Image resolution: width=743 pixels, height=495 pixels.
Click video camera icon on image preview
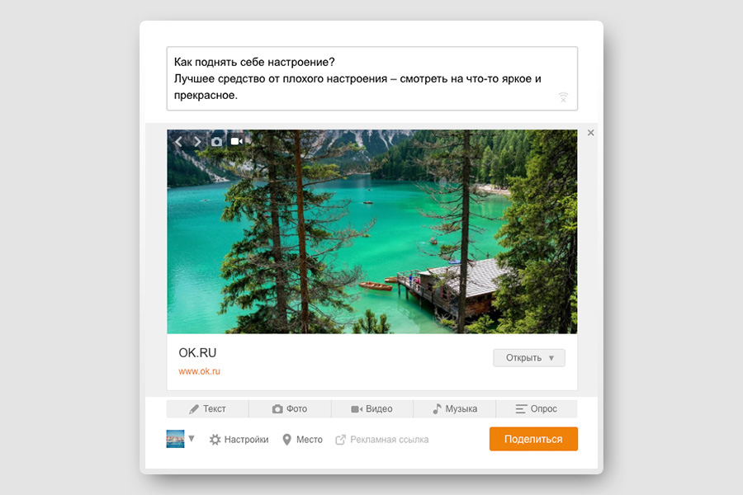(237, 141)
